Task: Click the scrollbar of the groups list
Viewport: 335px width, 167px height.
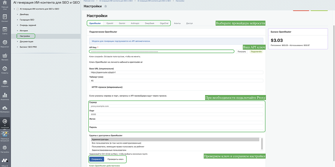Action: click(262, 144)
